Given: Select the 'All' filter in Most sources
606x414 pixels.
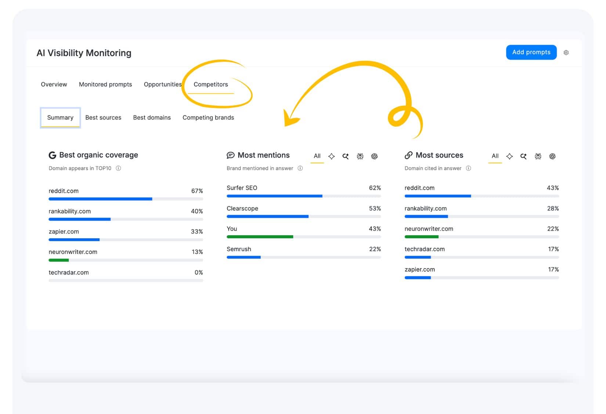Looking at the screenshot, I should point(495,156).
